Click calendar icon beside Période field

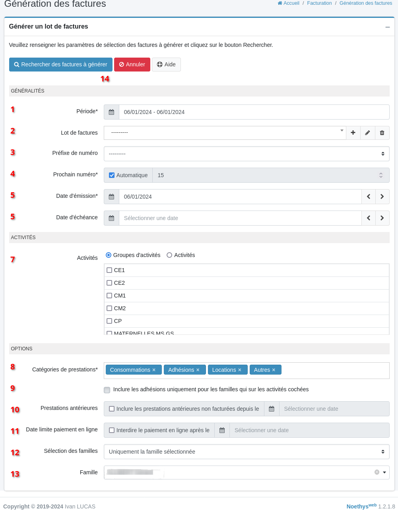click(111, 112)
